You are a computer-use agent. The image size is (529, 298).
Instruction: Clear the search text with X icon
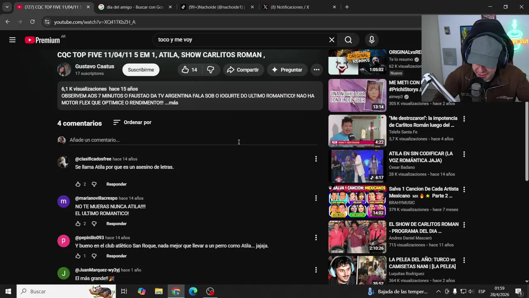pyautogui.click(x=331, y=40)
